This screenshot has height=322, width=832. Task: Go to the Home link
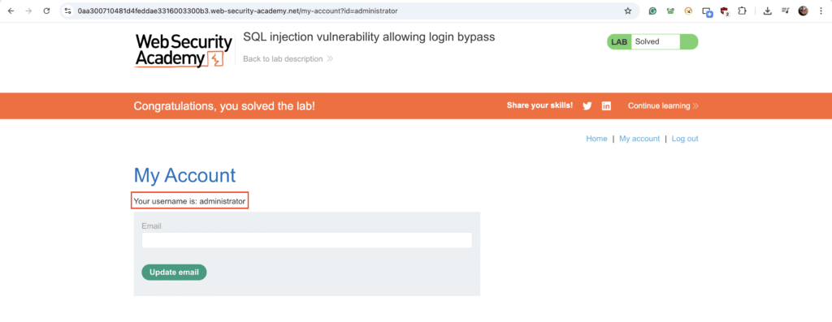(596, 139)
